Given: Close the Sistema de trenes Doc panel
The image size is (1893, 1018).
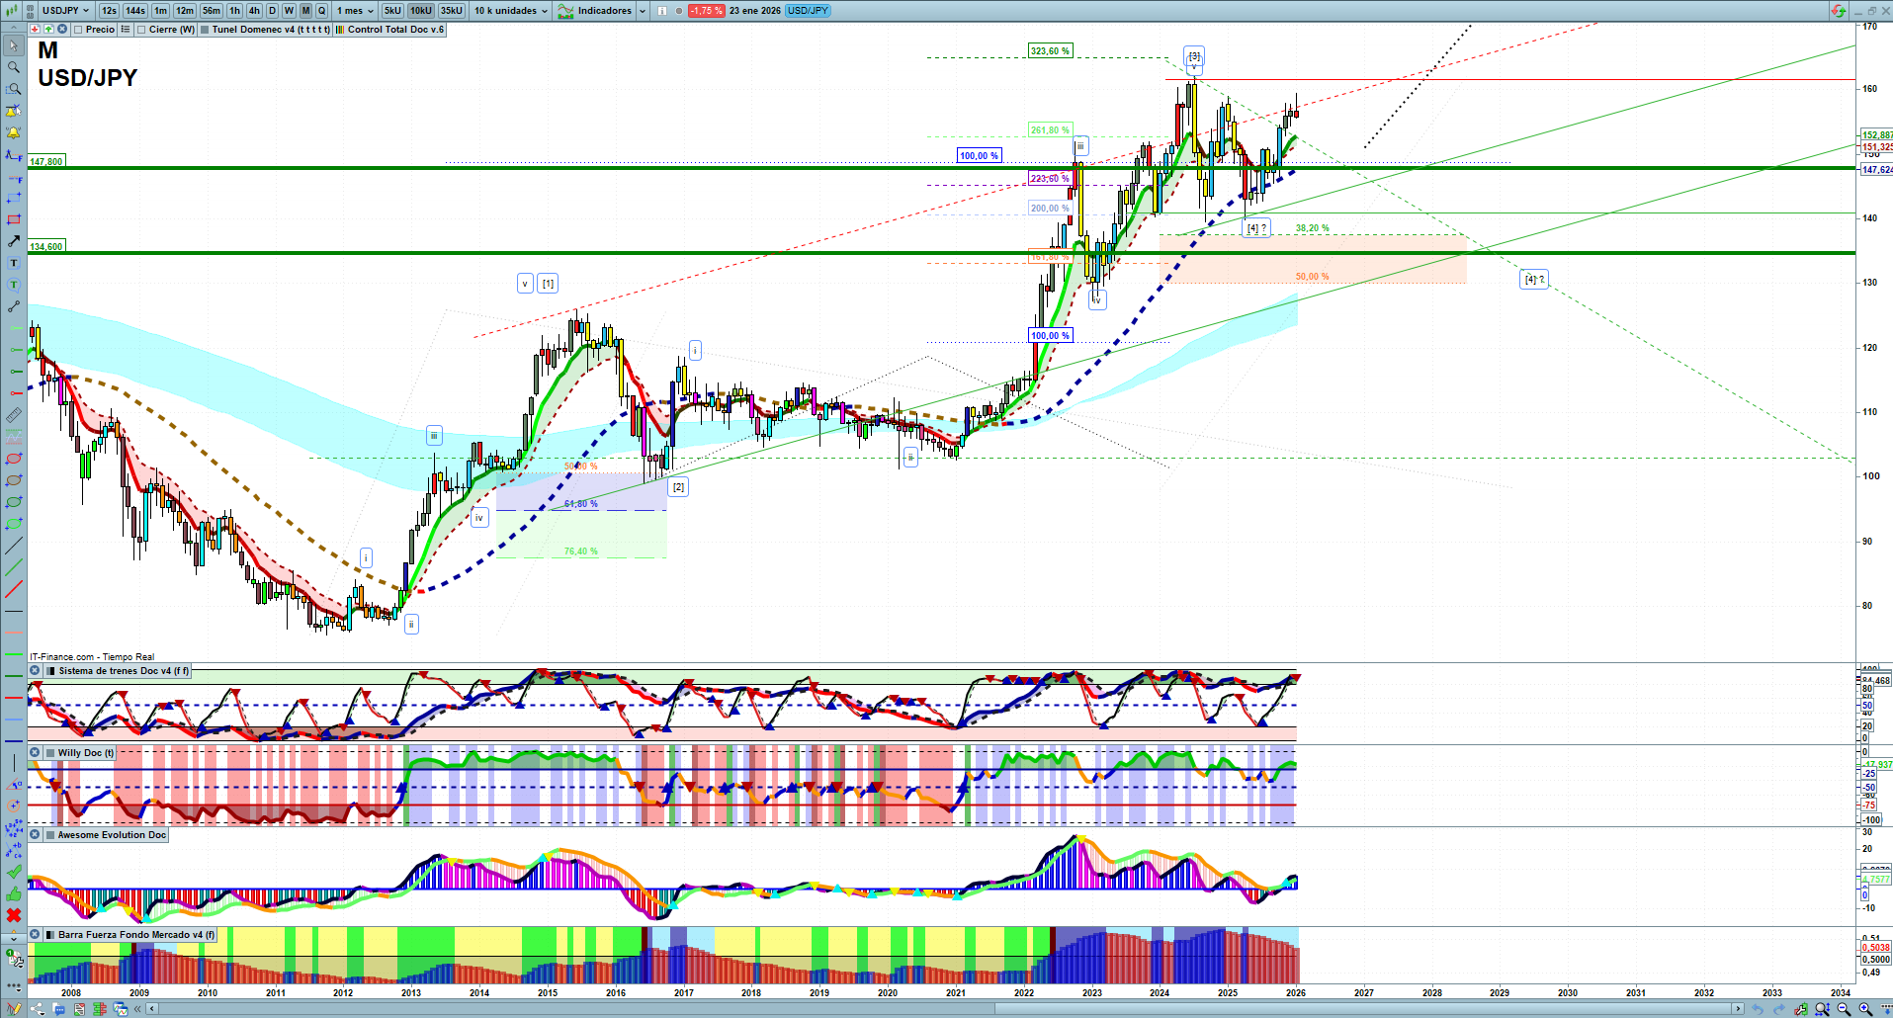Looking at the screenshot, I should (35, 671).
